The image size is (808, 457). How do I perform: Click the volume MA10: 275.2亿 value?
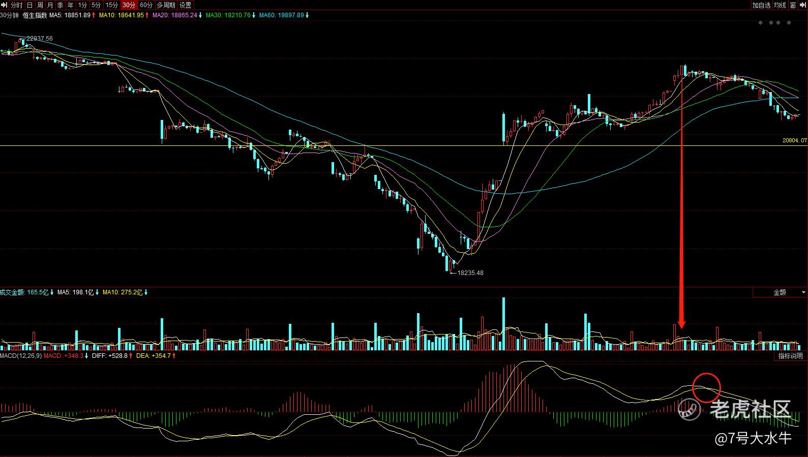point(123,292)
